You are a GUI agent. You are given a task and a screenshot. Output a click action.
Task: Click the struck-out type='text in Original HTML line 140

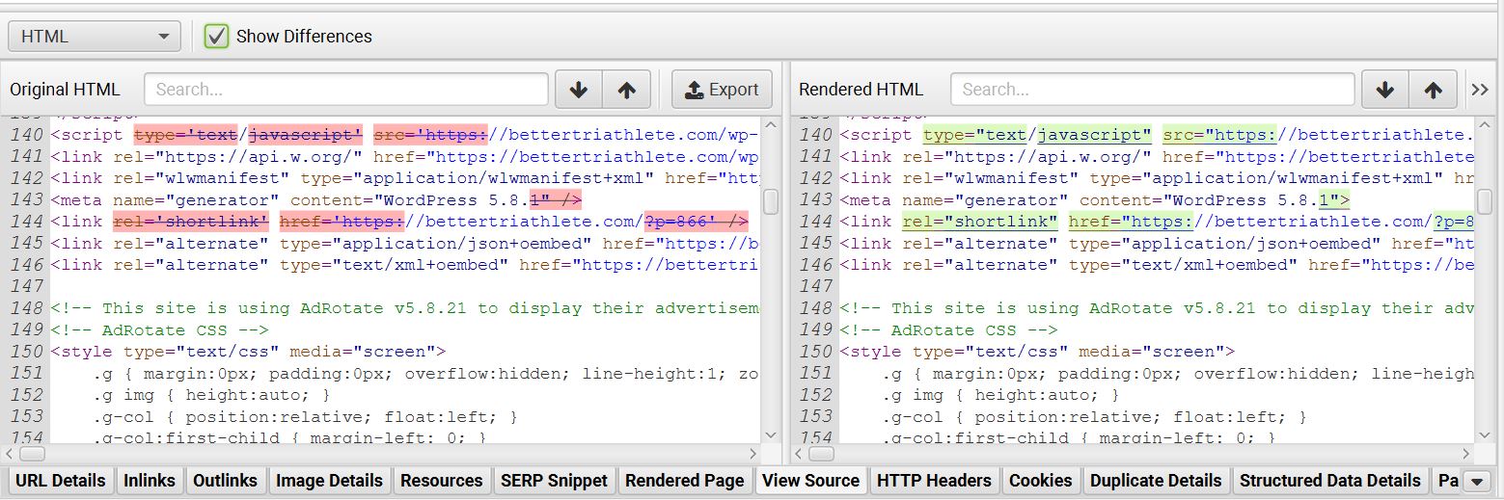coord(185,136)
